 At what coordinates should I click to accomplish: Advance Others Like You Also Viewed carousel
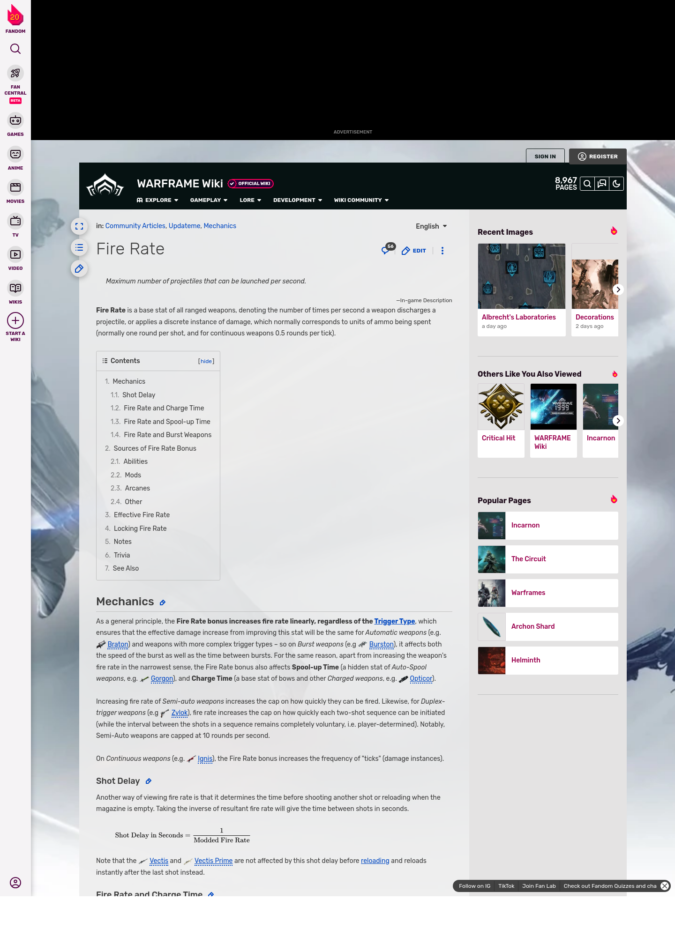click(x=618, y=421)
